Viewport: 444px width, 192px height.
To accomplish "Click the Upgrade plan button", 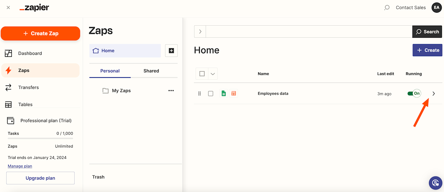I will [40, 178].
